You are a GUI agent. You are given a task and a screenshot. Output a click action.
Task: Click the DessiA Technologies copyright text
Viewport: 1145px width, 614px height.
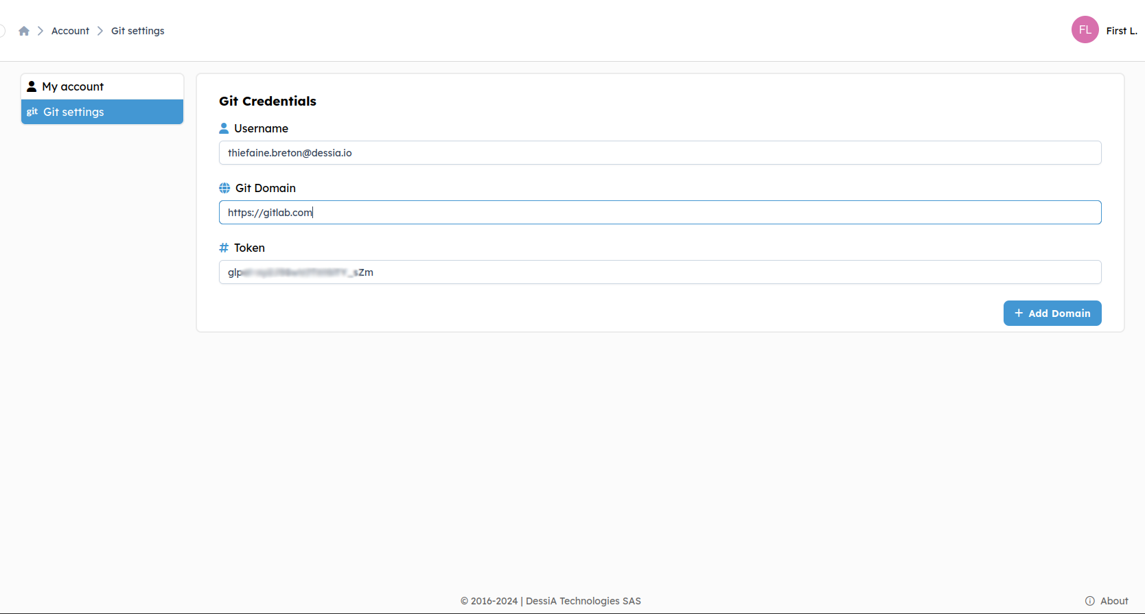(x=551, y=601)
